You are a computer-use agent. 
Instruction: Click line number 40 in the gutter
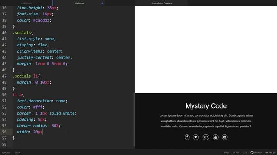coord(4,33)
